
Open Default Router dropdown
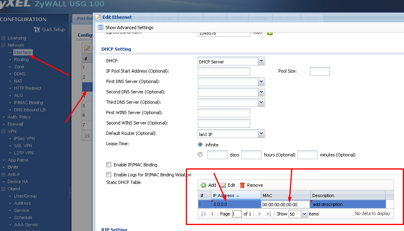point(261,134)
